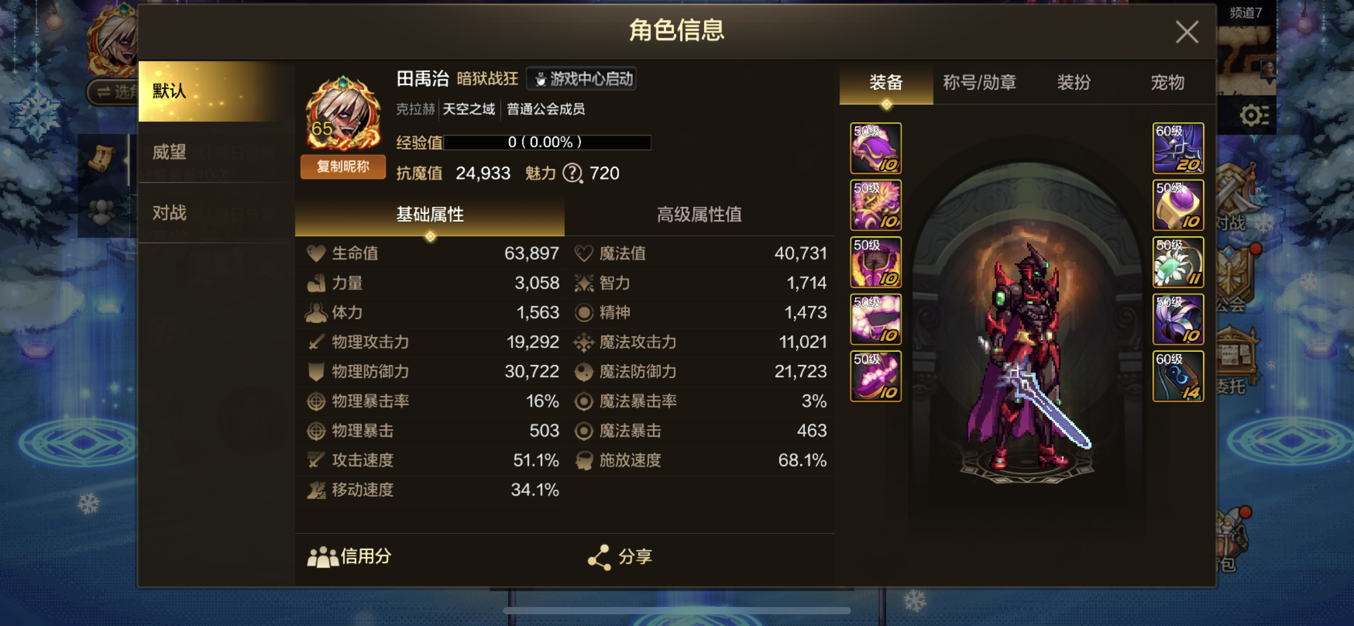
Task: Open the purple gem ring equipment slot
Action: click(x=1178, y=205)
